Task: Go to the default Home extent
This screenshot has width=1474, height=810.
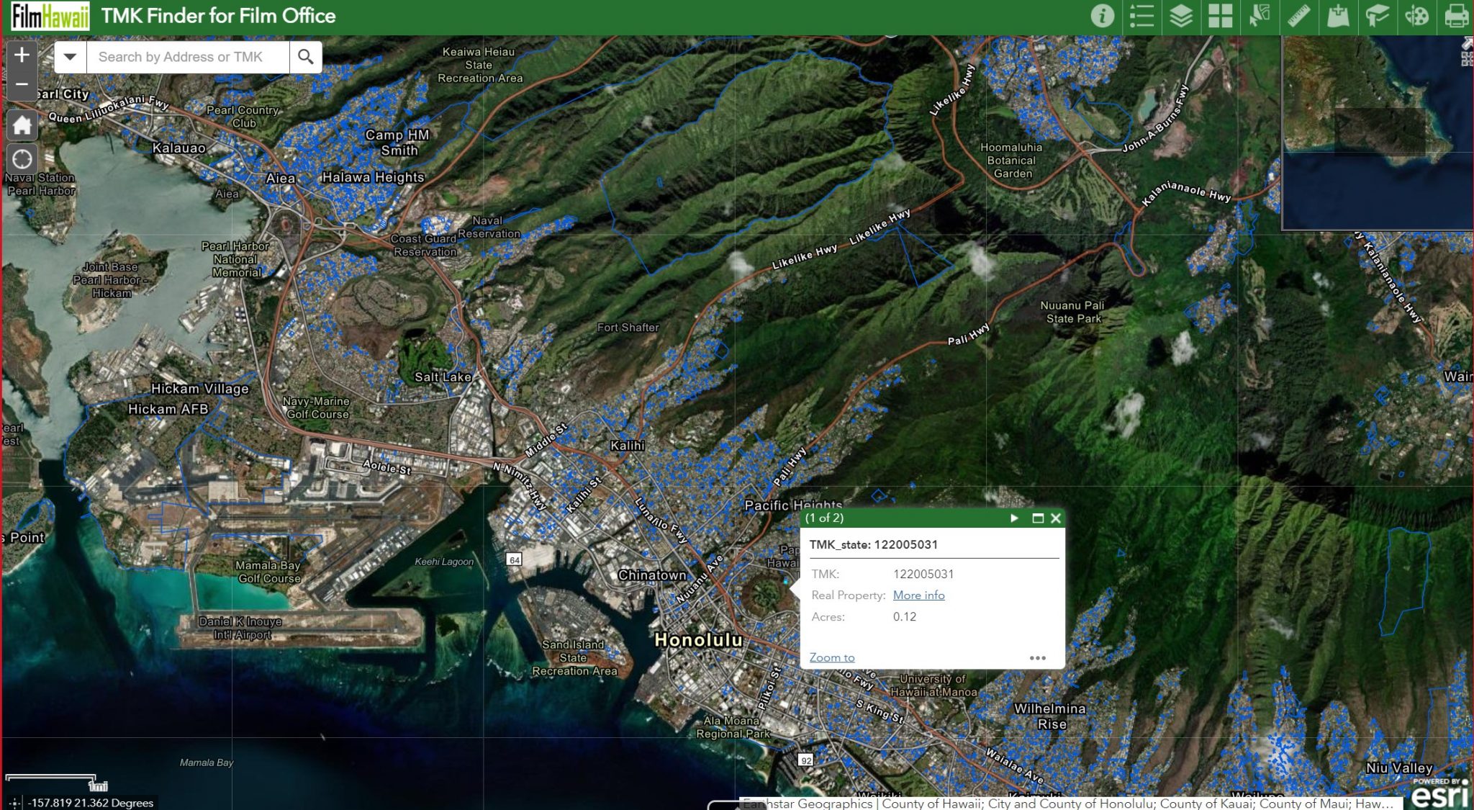Action: [22, 125]
